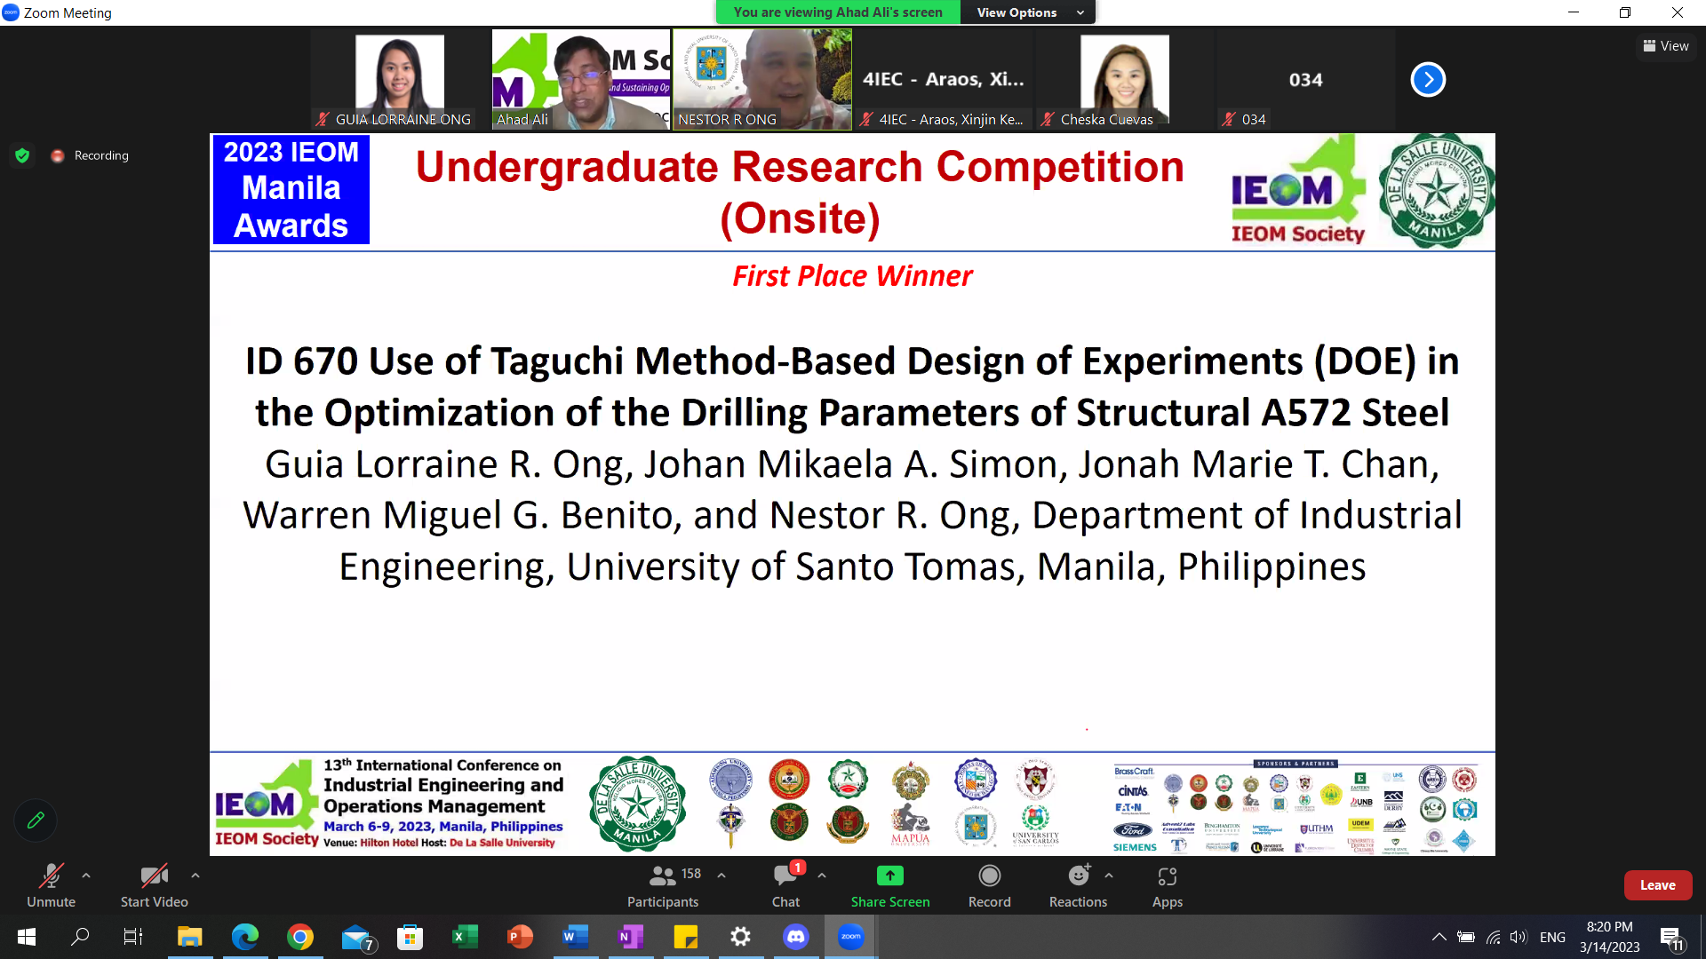Screen dimensions: 1706x959
Task: Open Excel from the taskbar
Action: click(x=465, y=937)
